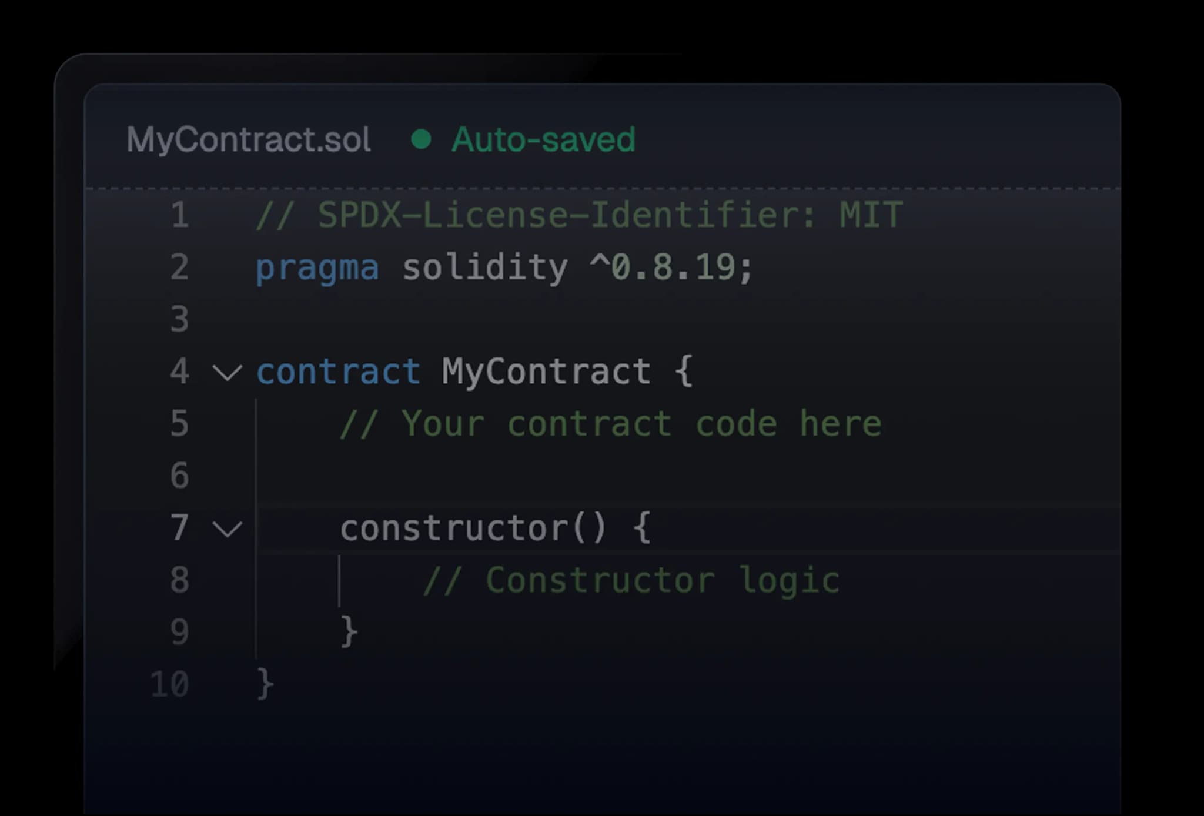
Task: Click the MyContract.sol file tab
Action: (x=248, y=140)
